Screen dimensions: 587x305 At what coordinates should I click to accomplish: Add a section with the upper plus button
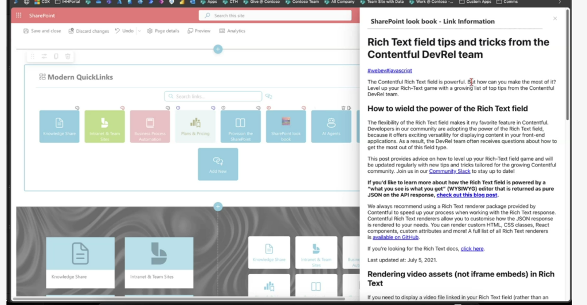click(218, 49)
